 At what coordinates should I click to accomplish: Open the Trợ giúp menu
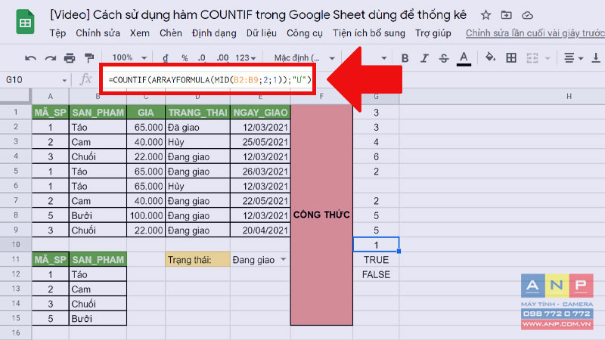(x=433, y=33)
